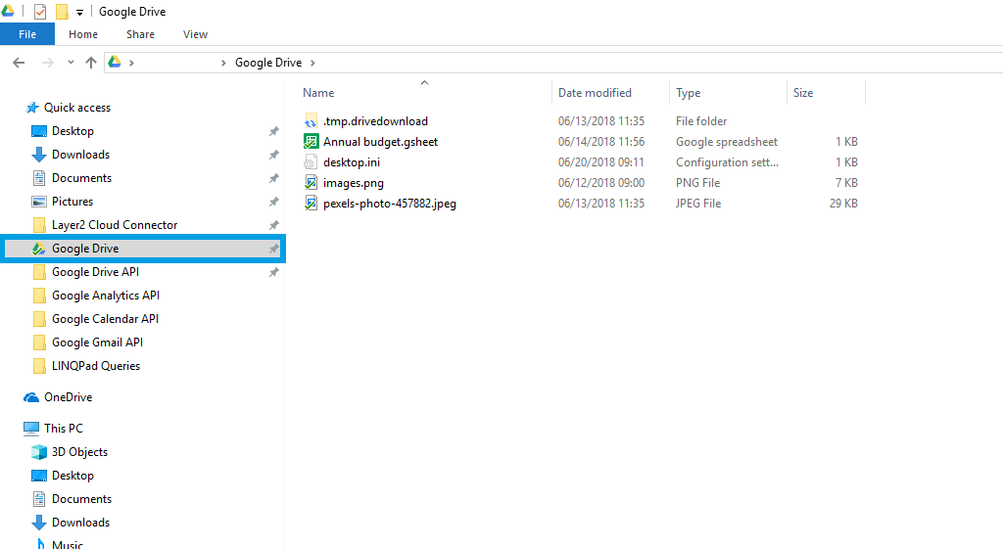Screen dimensions: 1003x549
Task: Select the desktop.ini file name
Action: 352,162
